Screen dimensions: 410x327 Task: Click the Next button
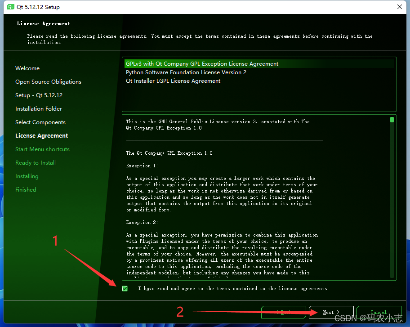click(331, 312)
